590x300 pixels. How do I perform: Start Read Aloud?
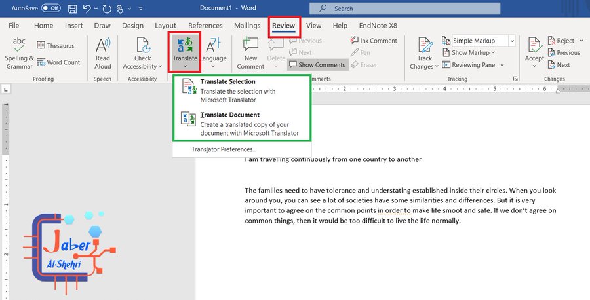(x=103, y=53)
